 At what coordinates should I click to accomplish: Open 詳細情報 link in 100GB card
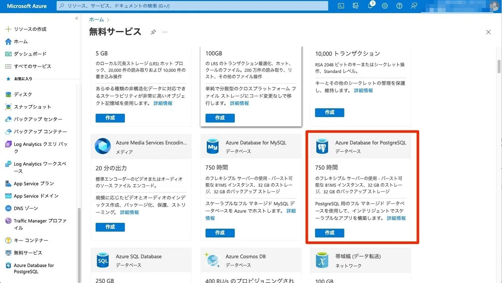click(x=239, y=103)
